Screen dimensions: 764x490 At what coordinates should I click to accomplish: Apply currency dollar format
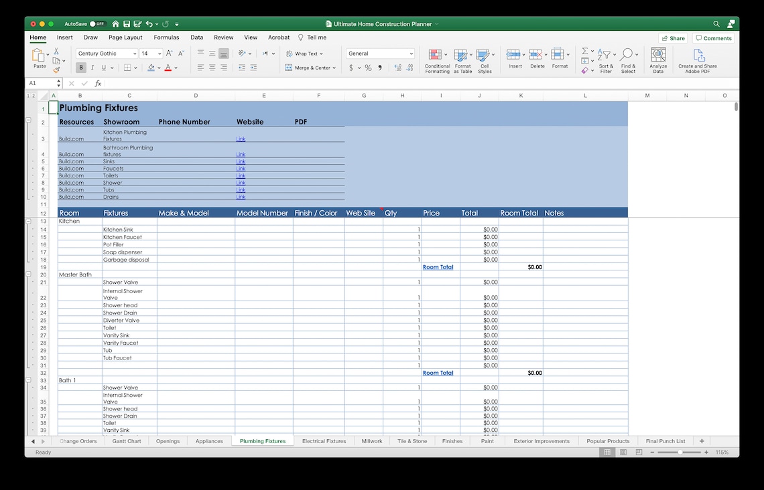(x=351, y=68)
